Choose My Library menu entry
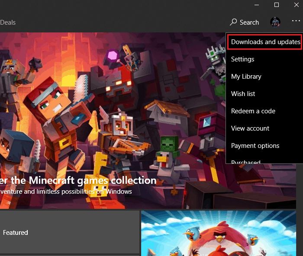 tap(264, 77)
